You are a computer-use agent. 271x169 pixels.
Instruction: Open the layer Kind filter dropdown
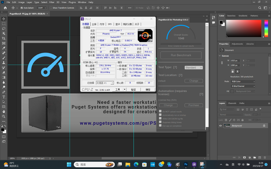pos(226,109)
